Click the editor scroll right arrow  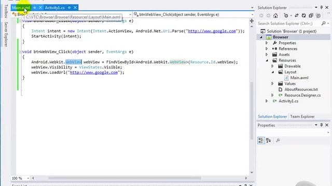click(246, 178)
